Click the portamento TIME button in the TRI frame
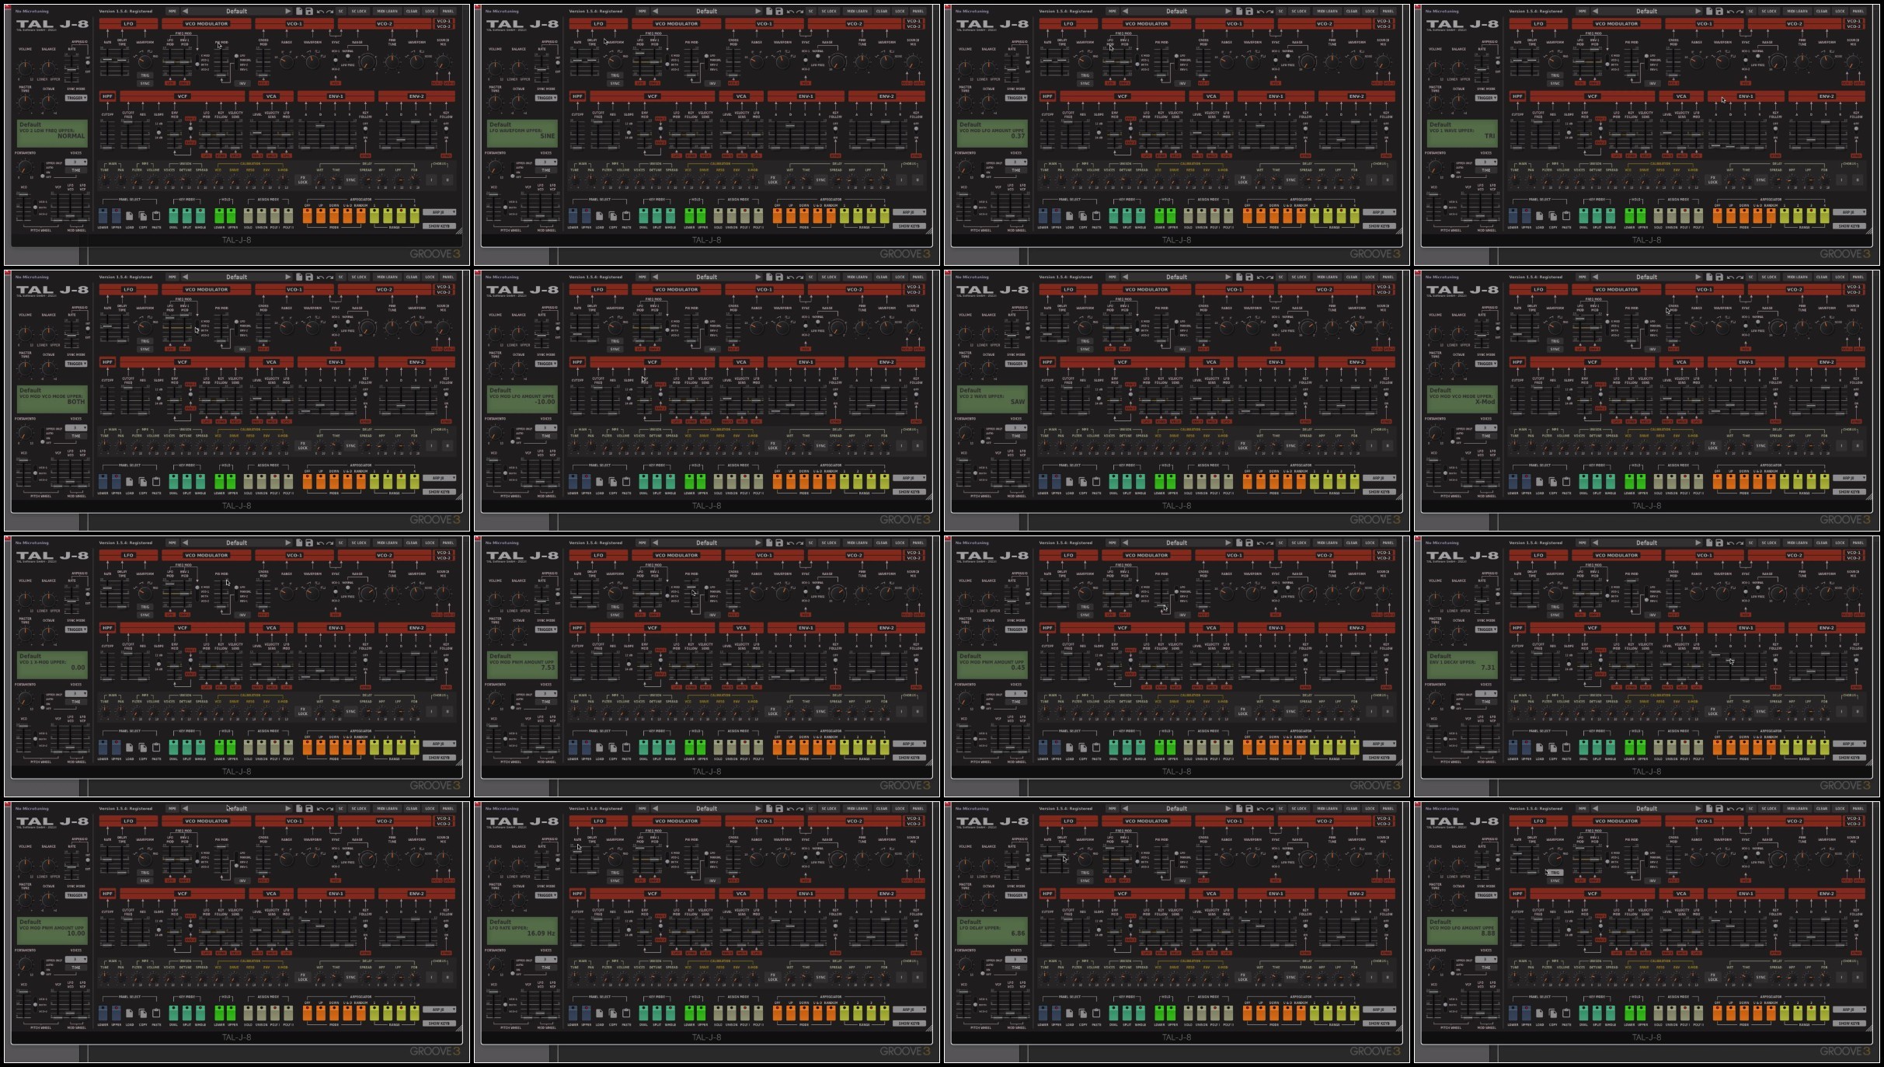The width and height of the screenshot is (1884, 1067). 1485,170
